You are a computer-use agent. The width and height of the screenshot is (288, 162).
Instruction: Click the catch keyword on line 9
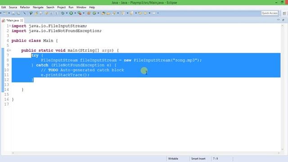(x=42, y=65)
